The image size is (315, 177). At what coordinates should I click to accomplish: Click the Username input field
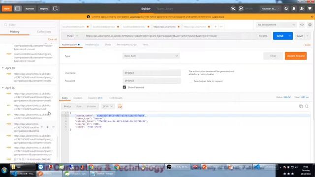click(x=152, y=73)
